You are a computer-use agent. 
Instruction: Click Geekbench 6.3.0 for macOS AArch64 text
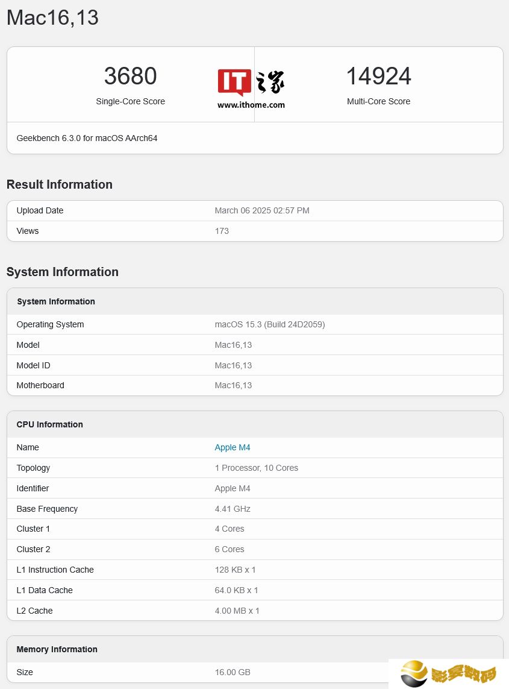point(87,138)
